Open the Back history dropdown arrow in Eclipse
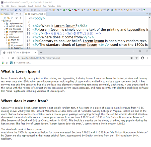The image size is (151, 147). pos(134,10)
